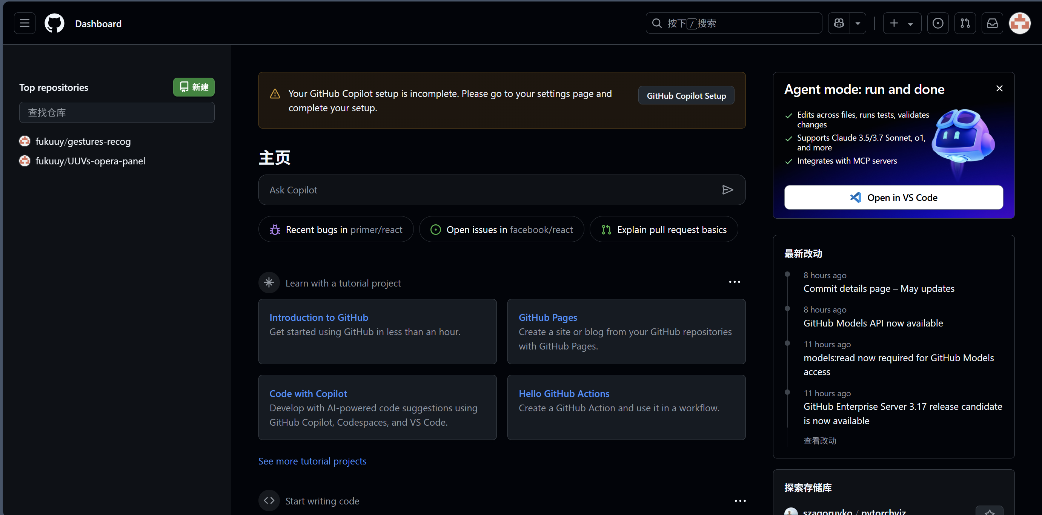Screen dimensions: 1042x515
Task: Click the repository search field in sidebar
Action: (117, 112)
